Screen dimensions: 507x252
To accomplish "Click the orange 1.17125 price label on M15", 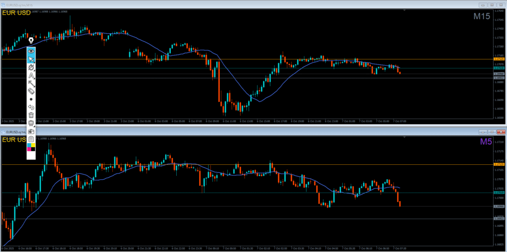I will (499, 59).
